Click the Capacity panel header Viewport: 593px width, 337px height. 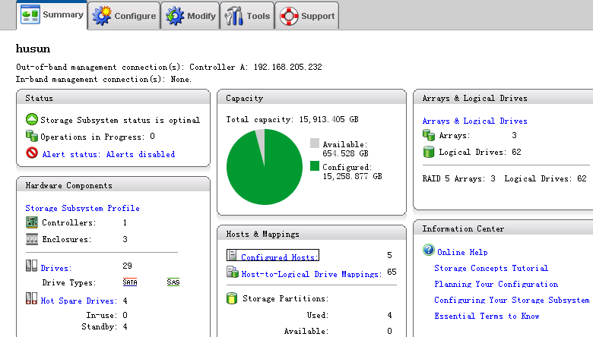[x=312, y=98]
